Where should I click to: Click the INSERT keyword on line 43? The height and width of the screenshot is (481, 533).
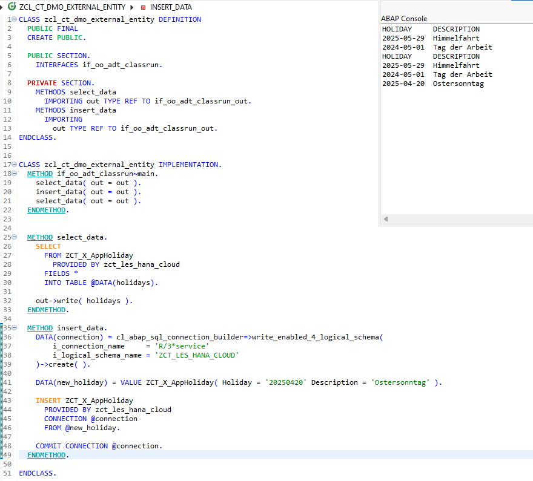pyautogui.click(x=48, y=401)
